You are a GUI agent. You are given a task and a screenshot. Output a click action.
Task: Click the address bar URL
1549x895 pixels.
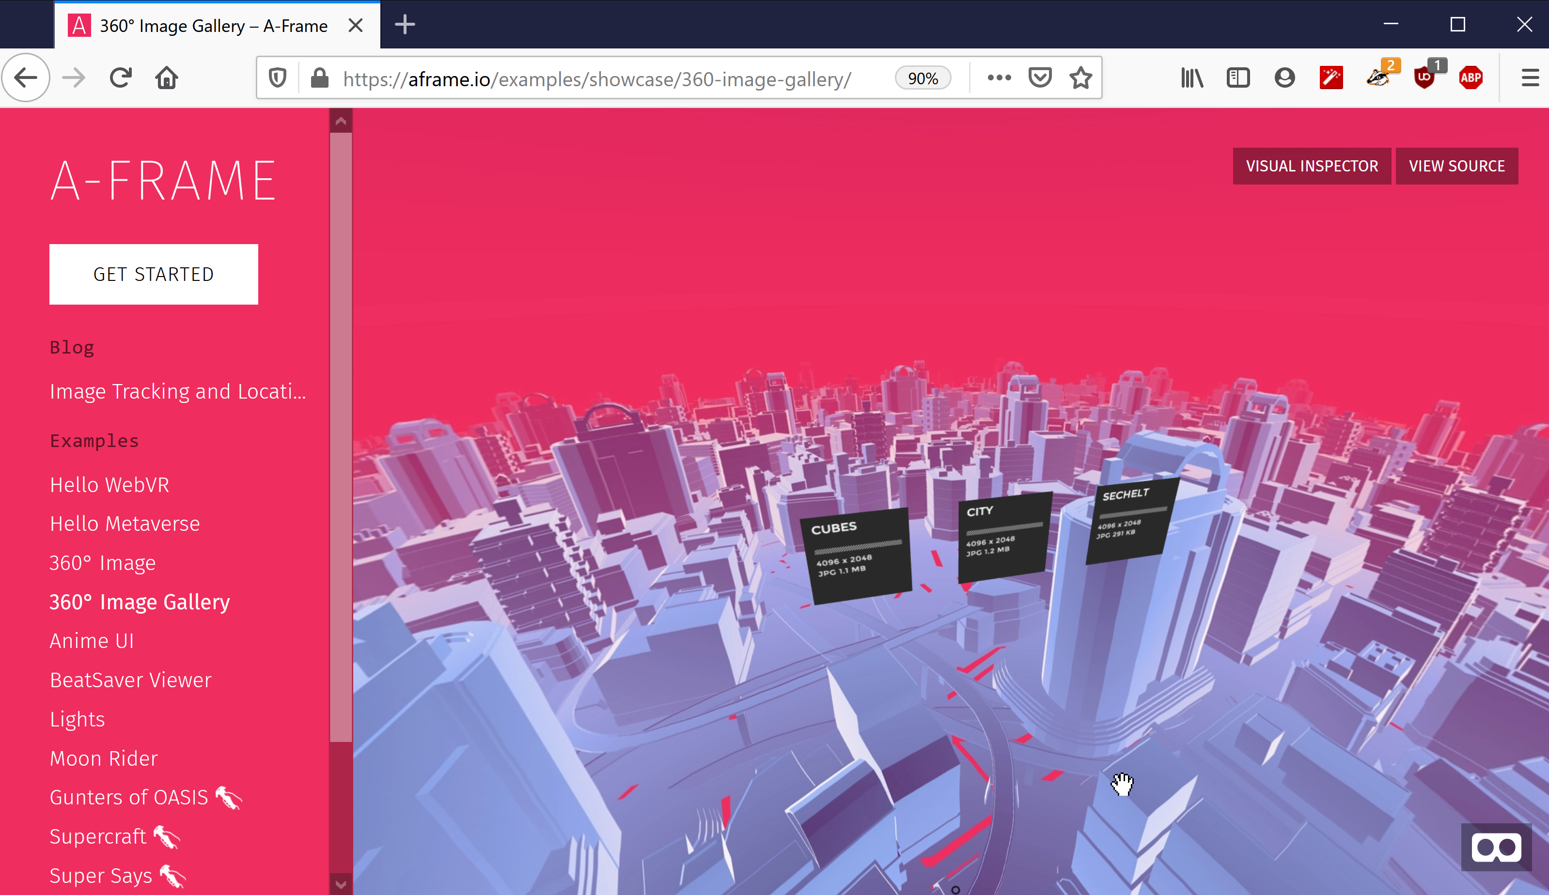click(x=596, y=78)
